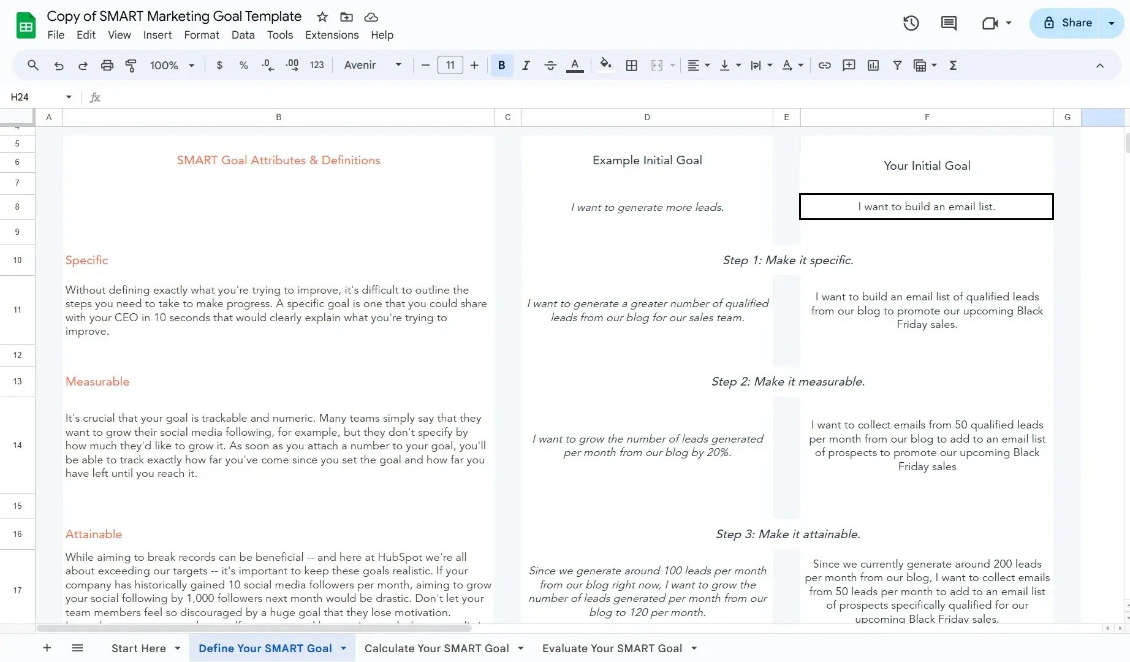This screenshot has height=662, width=1130.
Task: Click the paint format icon
Action: pyautogui.click(x=131, y=65)
